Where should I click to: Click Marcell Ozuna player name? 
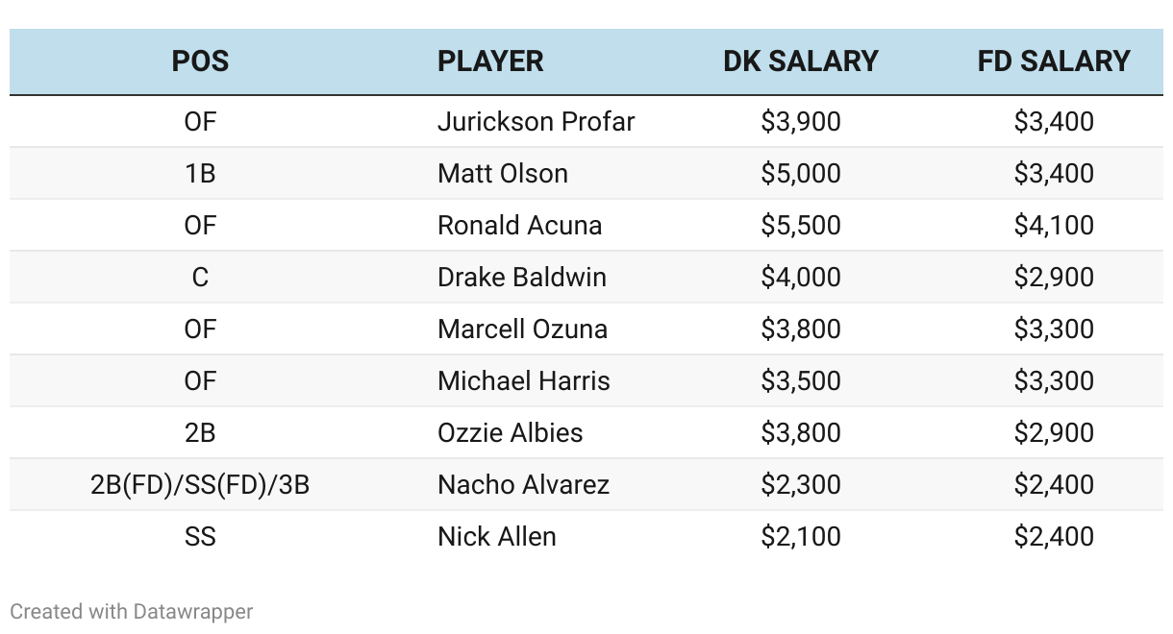(522, 329)
